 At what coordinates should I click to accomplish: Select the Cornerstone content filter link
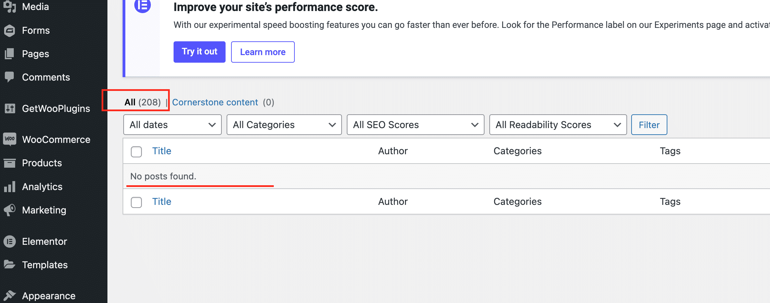click(x=215, y=102)
